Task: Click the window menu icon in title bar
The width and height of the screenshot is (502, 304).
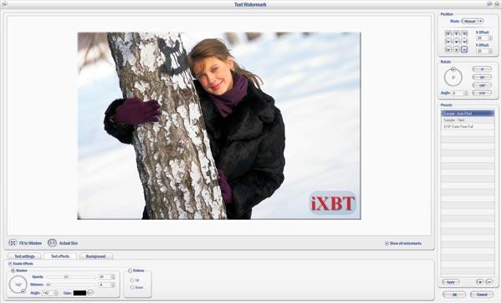Action: pyautogui.click(x=4, y=4)
